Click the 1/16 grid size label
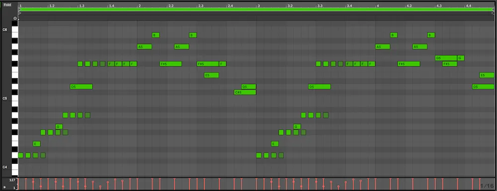The height and width of the screenshot is (191, 497). tap(487, 186)
